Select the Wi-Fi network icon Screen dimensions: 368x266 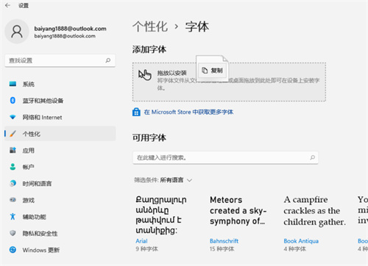click(13, 117)
